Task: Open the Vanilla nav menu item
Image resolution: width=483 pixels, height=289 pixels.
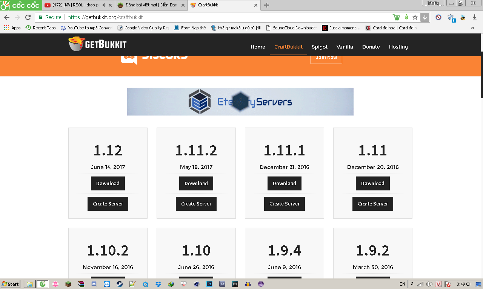Action: point(345,47)
